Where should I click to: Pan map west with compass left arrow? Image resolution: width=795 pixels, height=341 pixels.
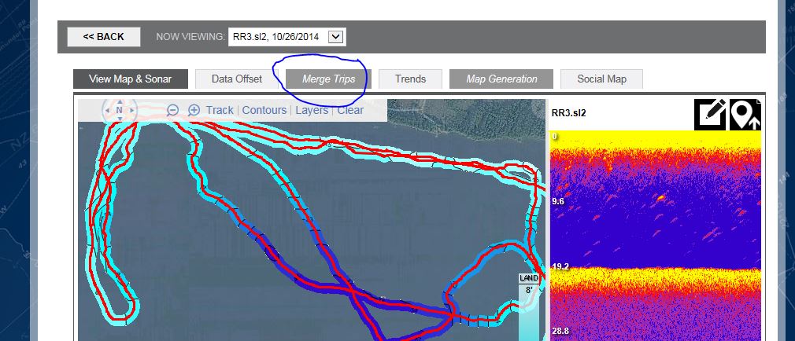pyautogui.click(x=107, y=110)
